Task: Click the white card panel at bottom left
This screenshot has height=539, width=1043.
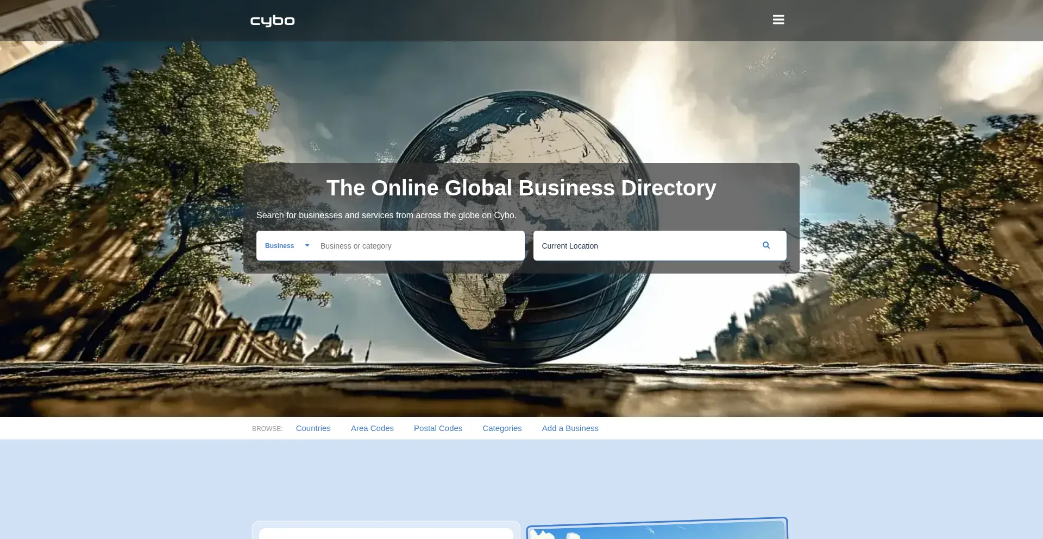Action: pyautogui.click(x=386, y=533)
